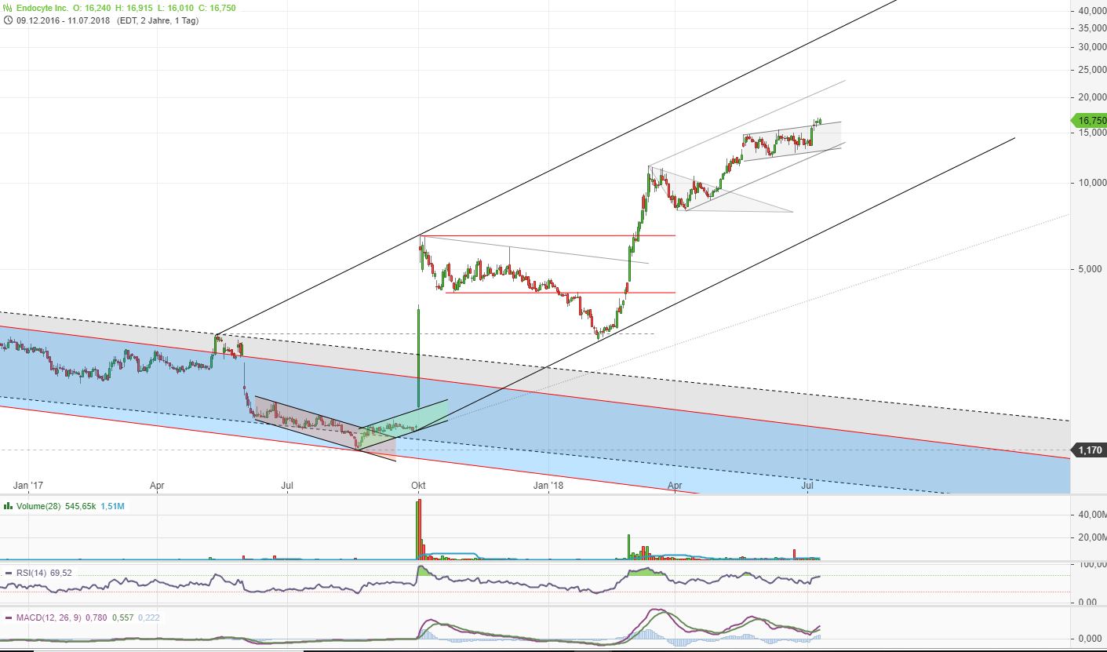Screen dimensions: 1107x652
Task: Click the MACD(12, 26, 9) indicator label
Action: tap(49, 618)
